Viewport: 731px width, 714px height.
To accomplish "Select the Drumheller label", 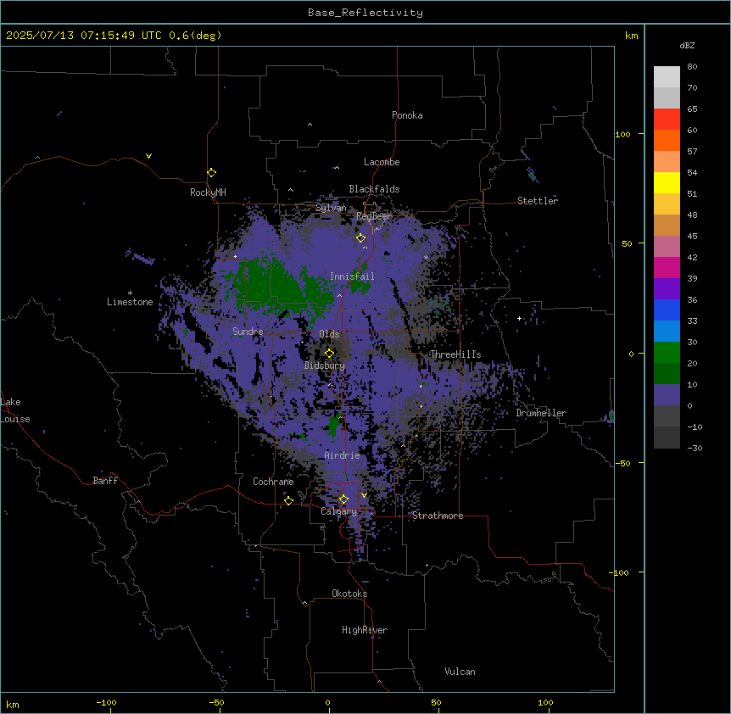I will 541,413.
